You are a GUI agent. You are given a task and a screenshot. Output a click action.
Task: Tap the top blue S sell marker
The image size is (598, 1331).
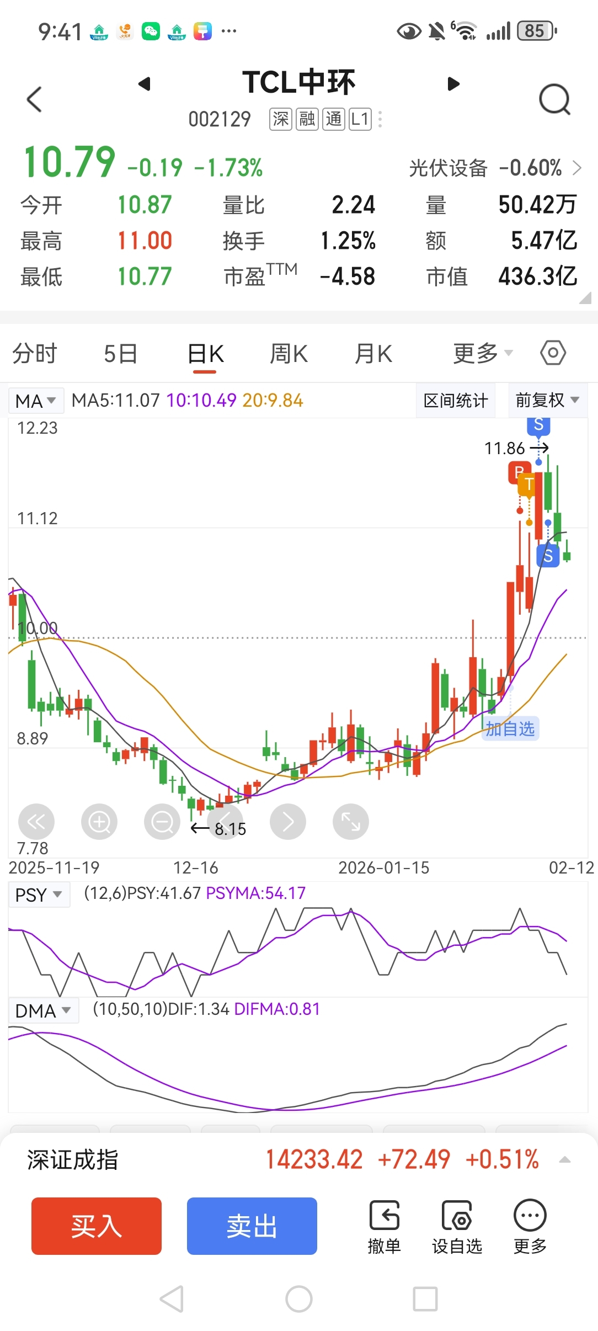click(539, 425)
